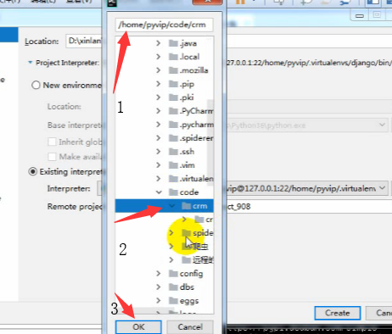Image resolution: width=392 pixels, height=334 pixels.
Task: Click the lowercase .pycharm folder icon
Action: pos(173,125)
